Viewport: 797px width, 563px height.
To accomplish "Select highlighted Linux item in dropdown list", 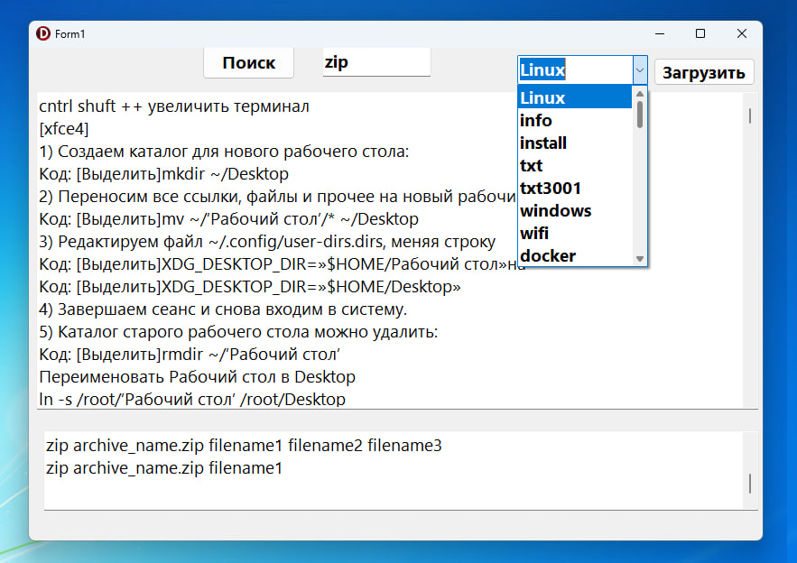I will point(574,97).
